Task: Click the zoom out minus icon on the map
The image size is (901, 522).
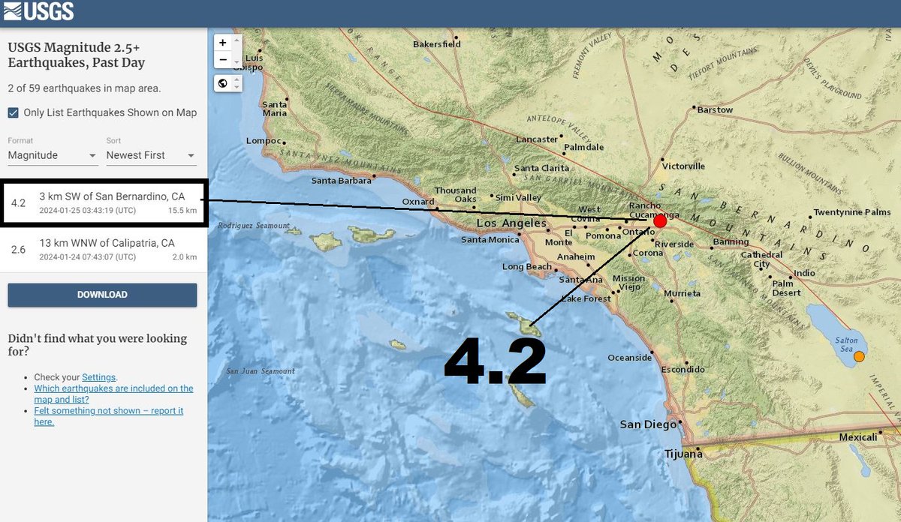Action: (222, 59)
